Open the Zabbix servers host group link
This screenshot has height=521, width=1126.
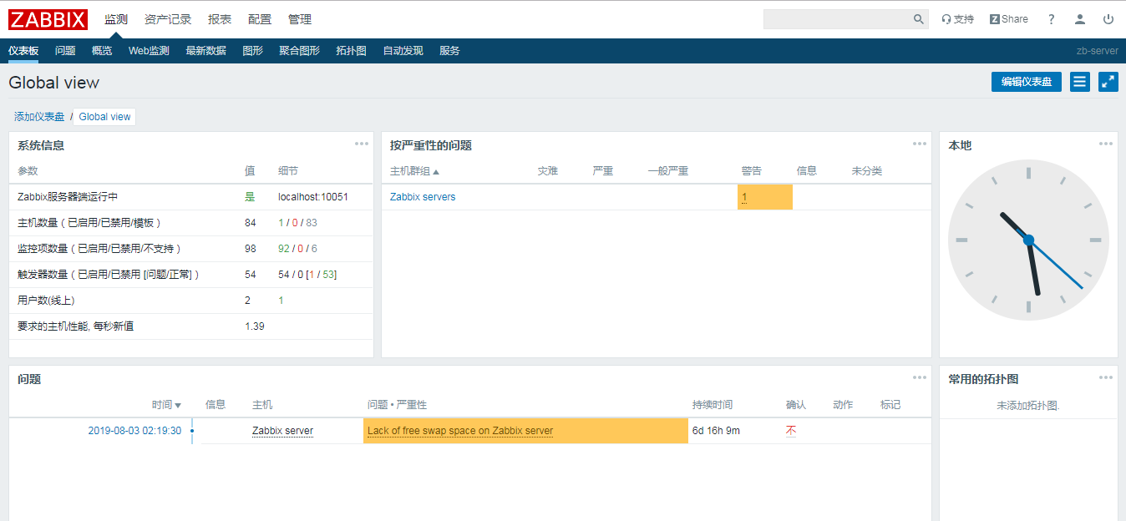tap(423, 197)
